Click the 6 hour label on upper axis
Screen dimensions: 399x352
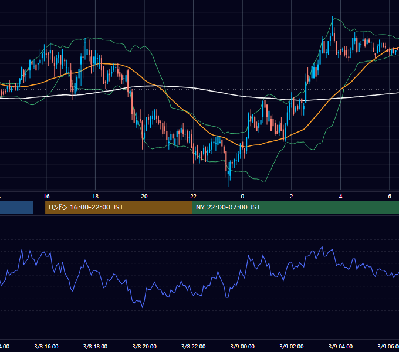tap(390, 197)
